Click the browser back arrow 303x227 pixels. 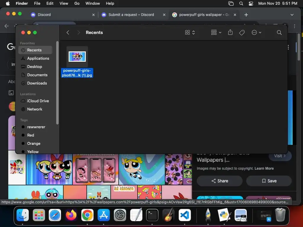tap(7, 26)
